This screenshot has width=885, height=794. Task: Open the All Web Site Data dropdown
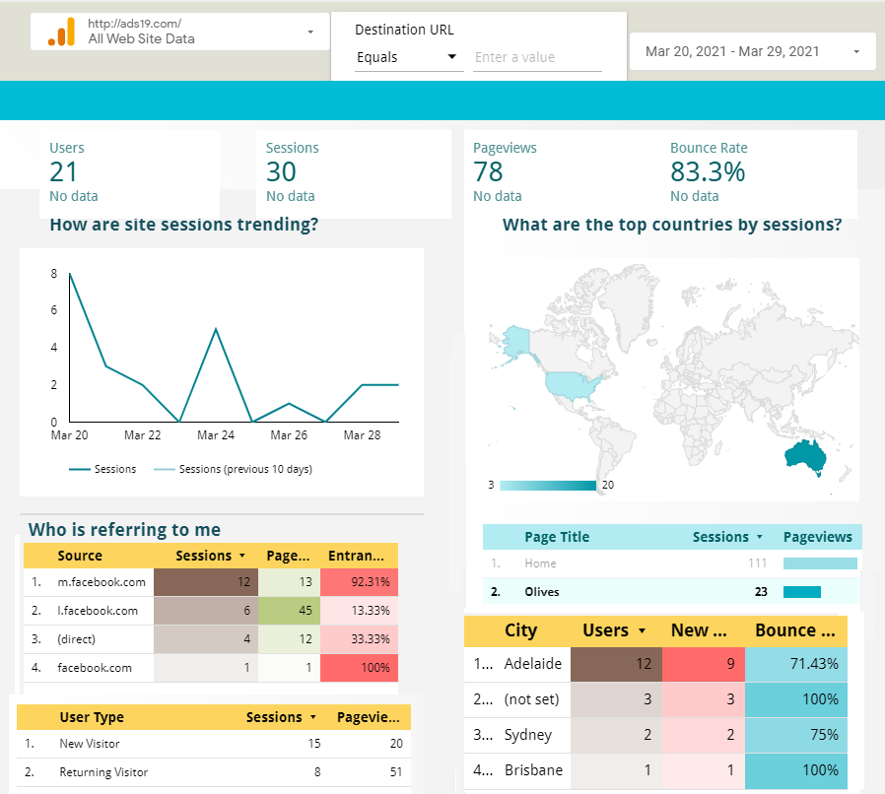(x=310, y=32)
